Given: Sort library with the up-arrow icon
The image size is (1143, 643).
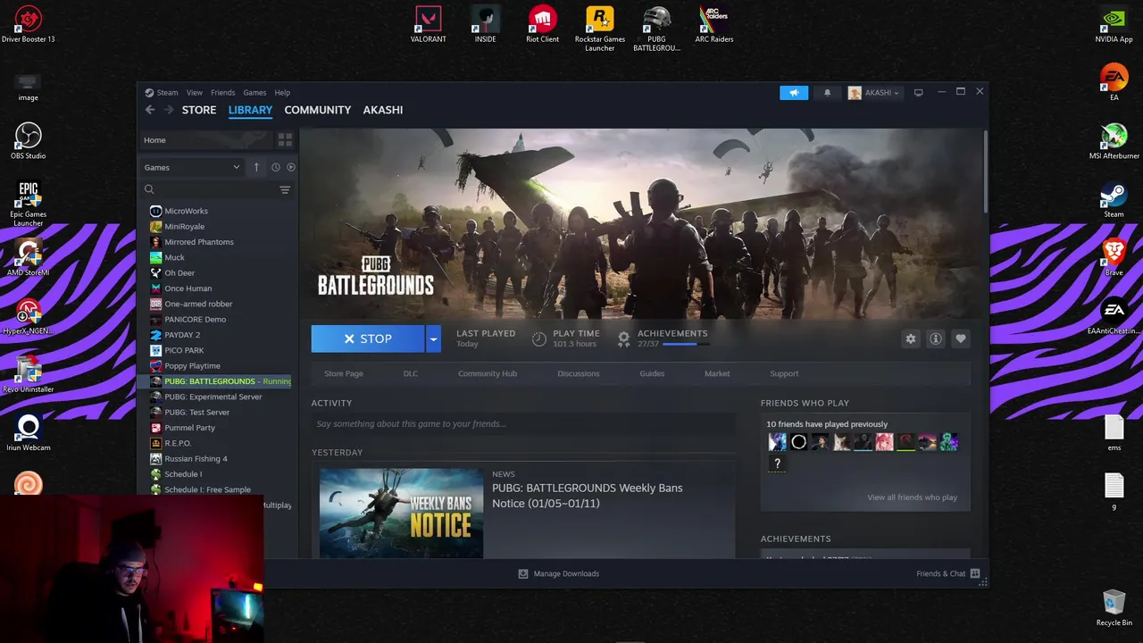Looking at the screenshot, I should (256, 167).
